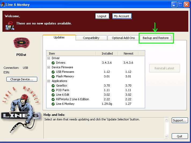Viewport: 191px width, 143px height.
Task: Click the 'no new updates available' message
Action: (x=44, y=23)
